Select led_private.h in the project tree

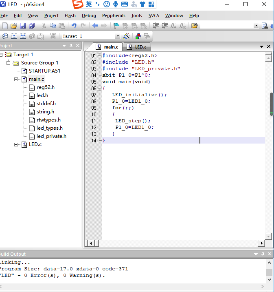point(51,136)
